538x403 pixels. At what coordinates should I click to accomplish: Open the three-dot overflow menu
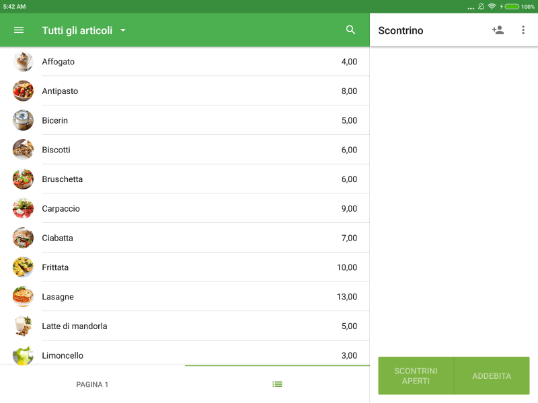click(523, 30)
